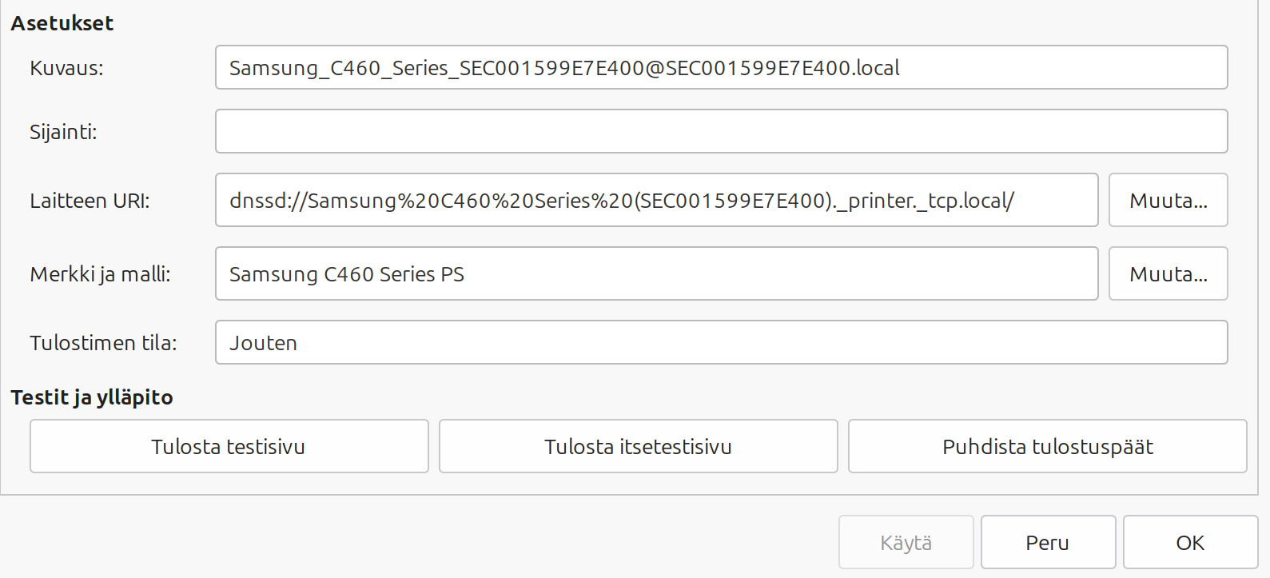The image size is (1270, 578).
Task: Click the Kuvaus description text field
Action: pos(721,67)
